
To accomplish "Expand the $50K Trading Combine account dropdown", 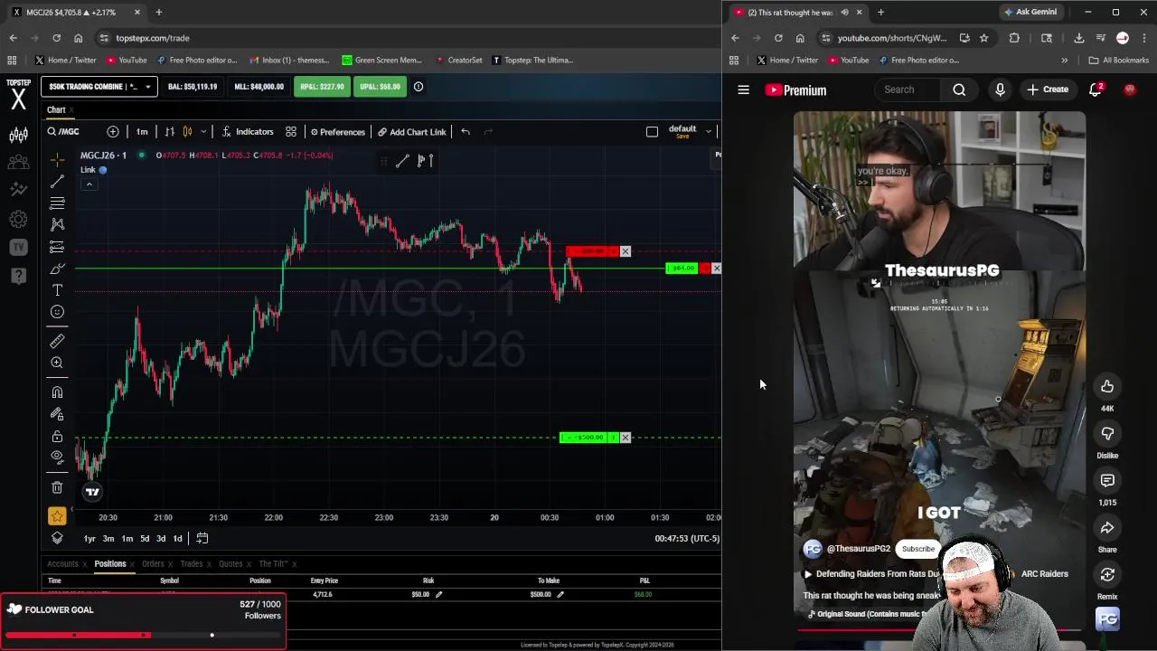I will coord(99,87).
